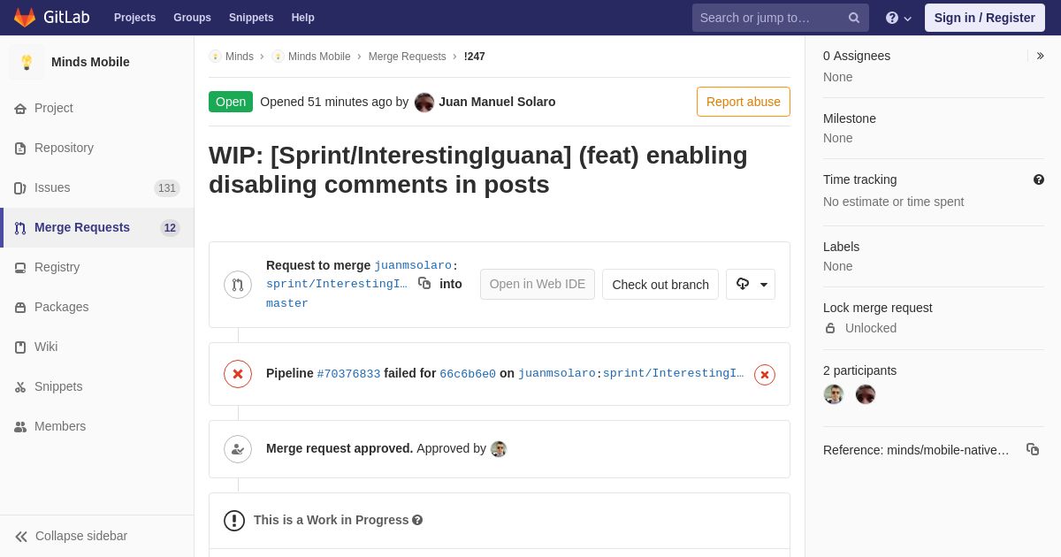Copy the merge request reference
The image size is (1061, 557).
(1033, 449)
